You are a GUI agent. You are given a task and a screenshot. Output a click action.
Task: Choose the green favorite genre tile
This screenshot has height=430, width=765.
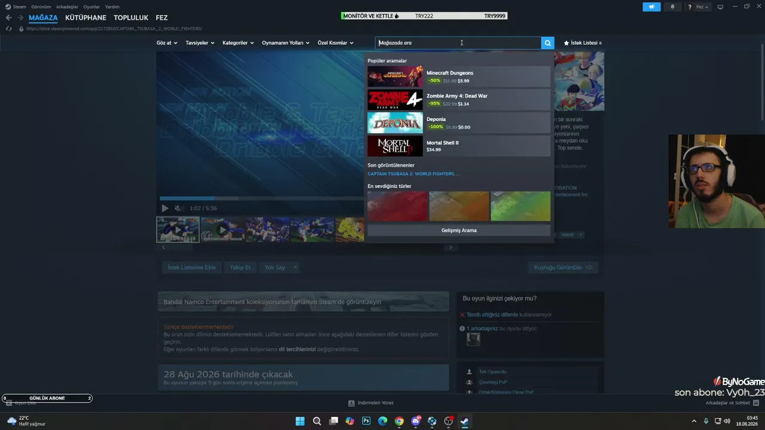[521, 206]
